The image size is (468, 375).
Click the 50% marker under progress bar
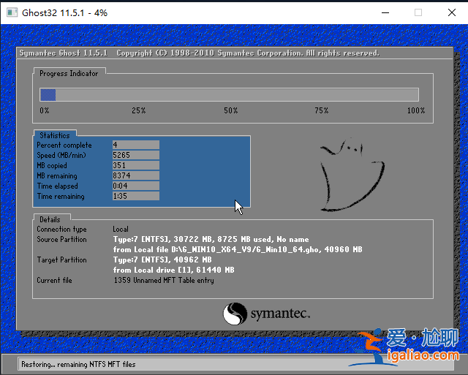pos(230,110)
